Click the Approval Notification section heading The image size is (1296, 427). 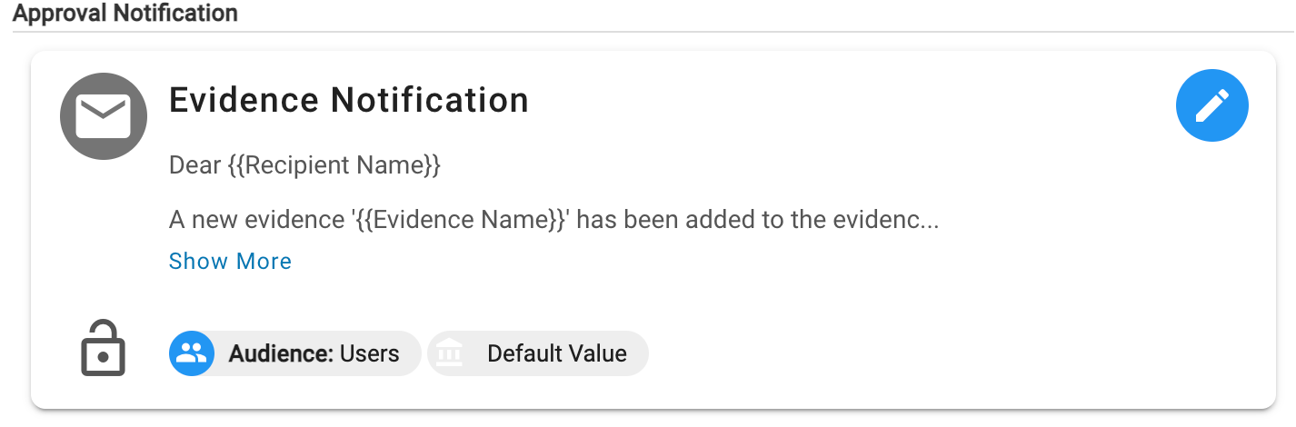(125, 14)
